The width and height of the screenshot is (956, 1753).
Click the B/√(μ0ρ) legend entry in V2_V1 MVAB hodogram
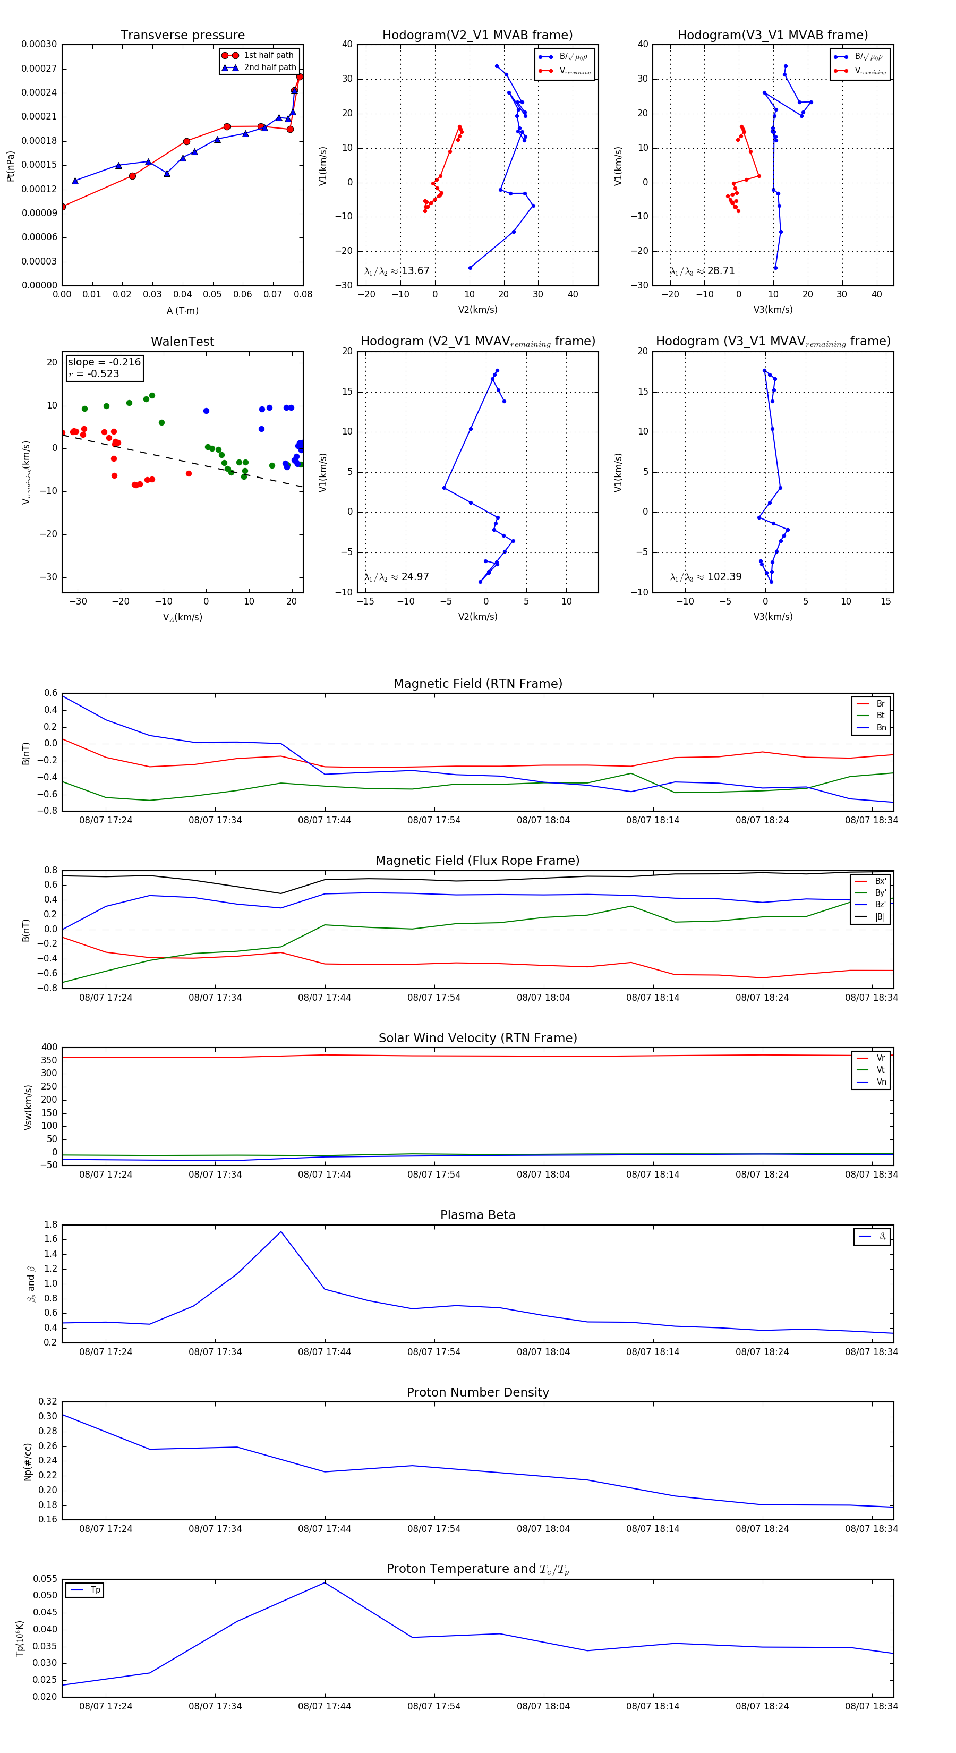tap(564, 57)
